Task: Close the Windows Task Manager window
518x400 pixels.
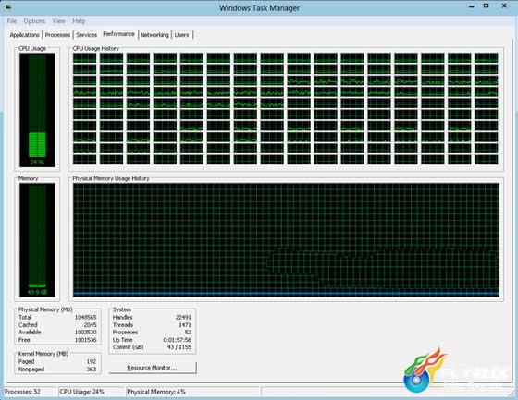Action: (504, 6)
